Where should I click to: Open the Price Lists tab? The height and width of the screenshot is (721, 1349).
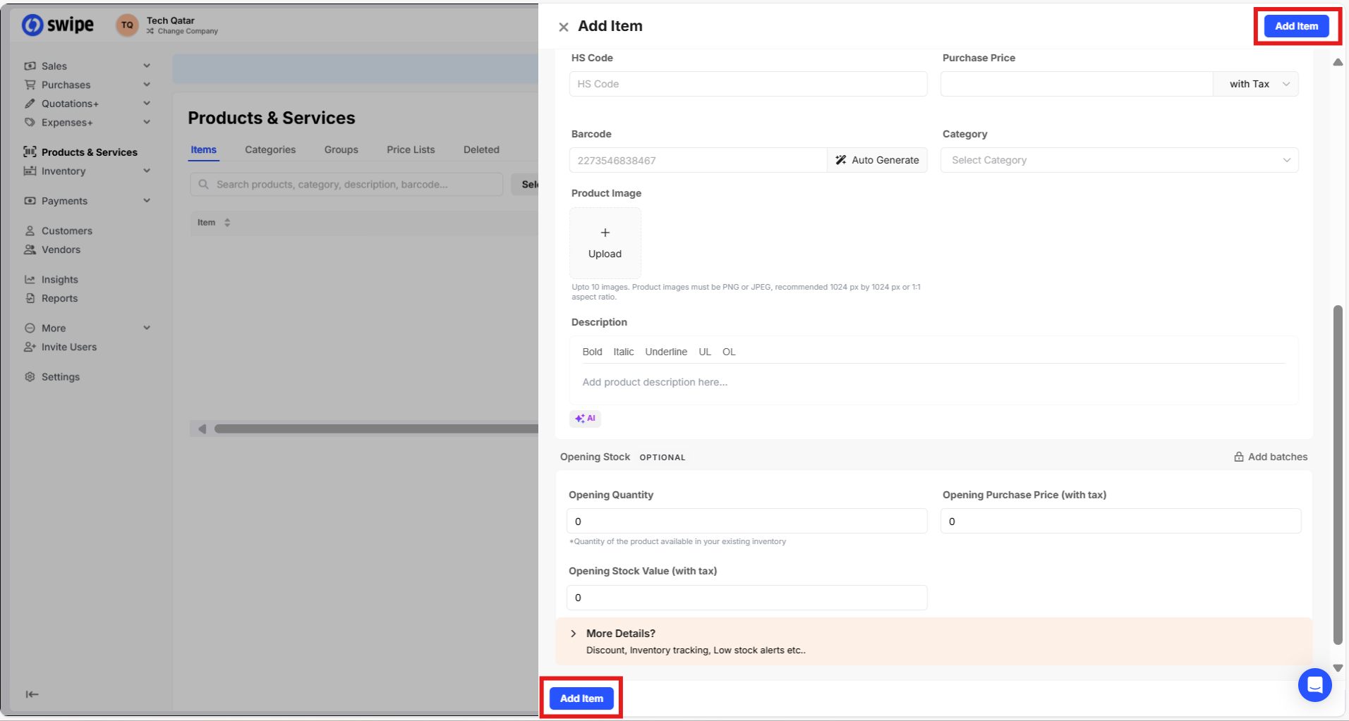click(x=411, y=149)
